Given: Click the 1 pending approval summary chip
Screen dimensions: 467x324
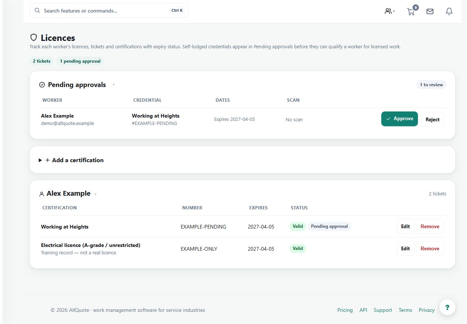Looking at the screenshot, I should click(80, 61).
